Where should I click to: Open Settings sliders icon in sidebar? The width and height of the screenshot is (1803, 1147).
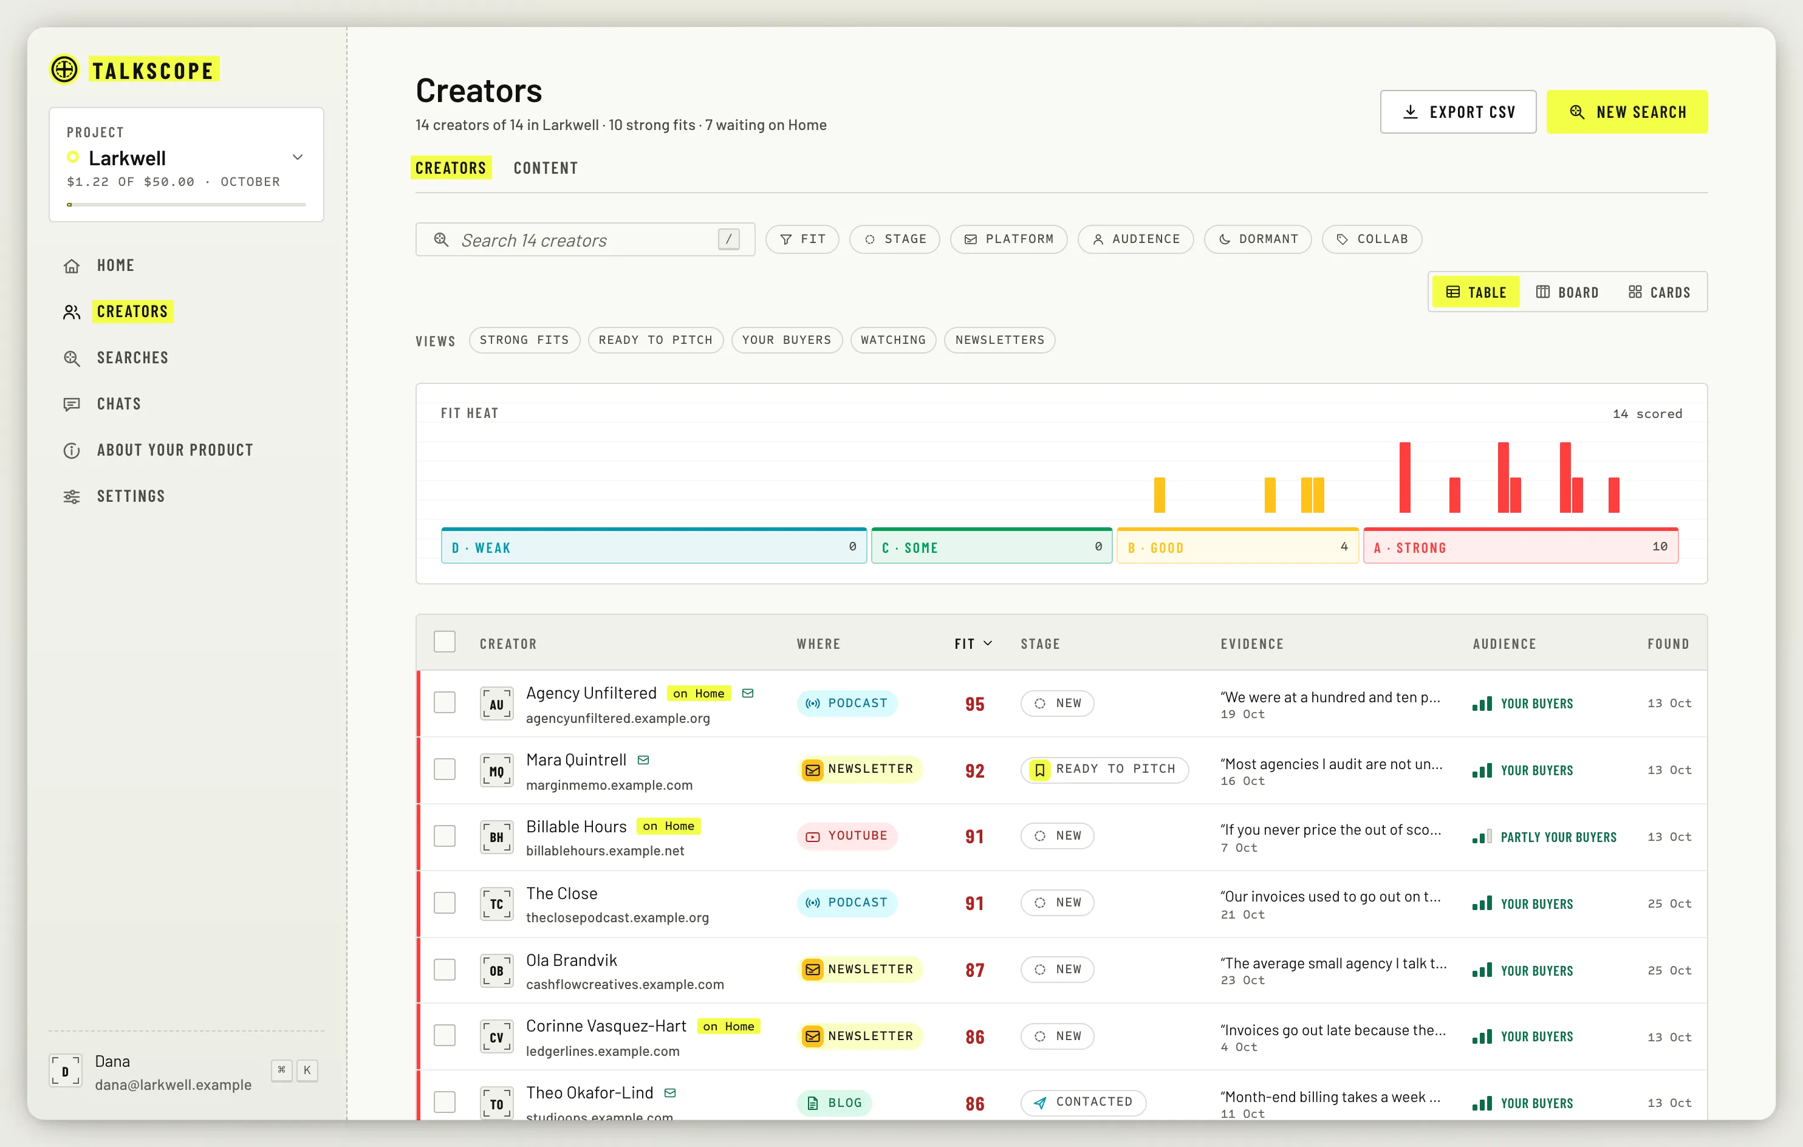pos(72,496)
